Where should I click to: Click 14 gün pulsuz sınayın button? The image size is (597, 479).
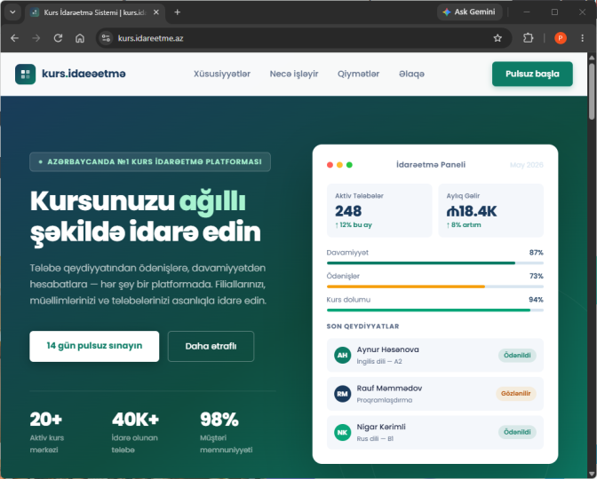coord(94,346)
